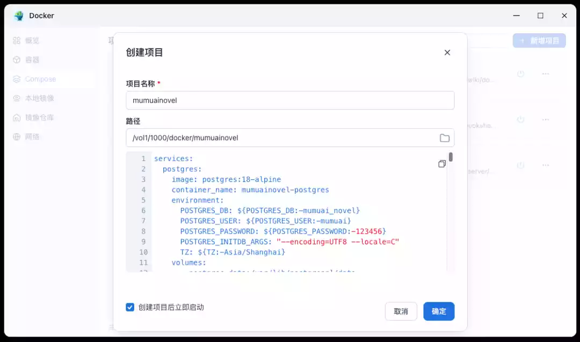The image size is (580, 342).
Task: Open more options menu for wiki project
Action: coord(546,74)
